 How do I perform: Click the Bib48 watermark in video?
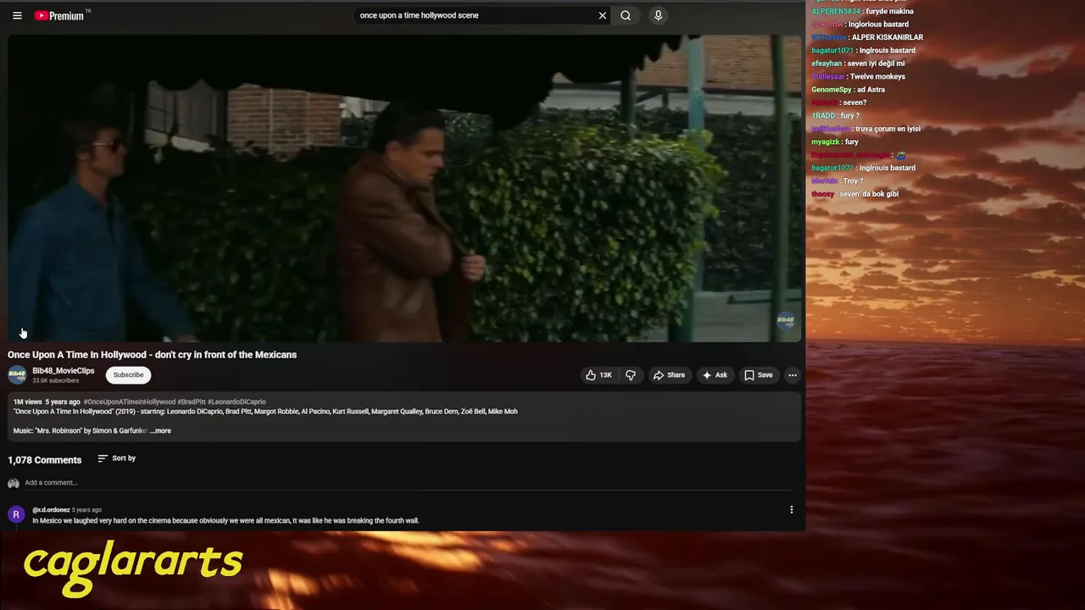point(786,321)
